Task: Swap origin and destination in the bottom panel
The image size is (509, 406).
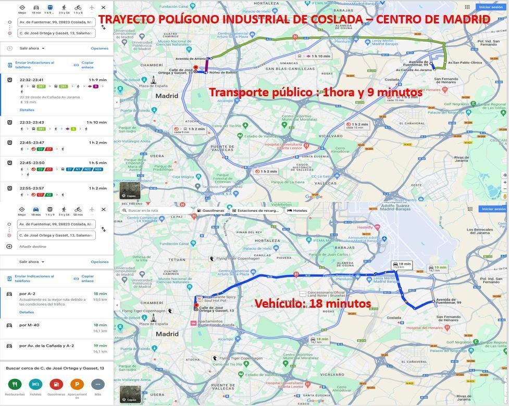Action: [x=104, y=229]
